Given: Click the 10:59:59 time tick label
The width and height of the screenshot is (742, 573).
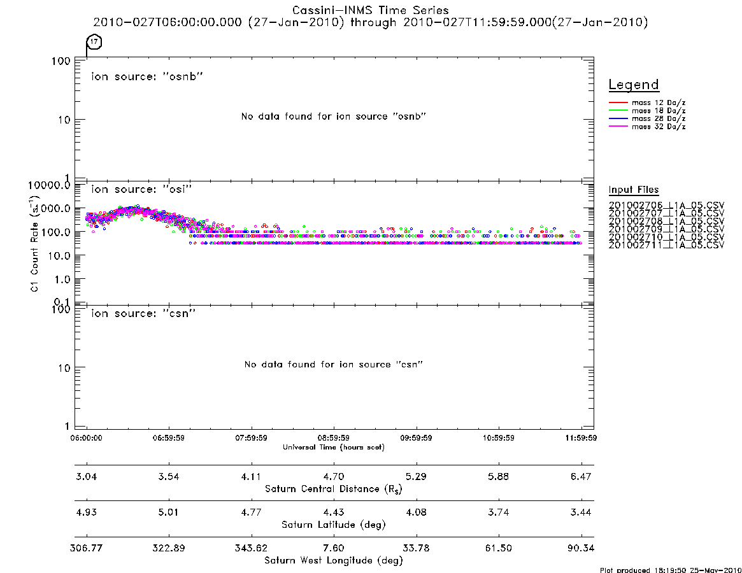Looking at the screenshot, I should (499, 438).
